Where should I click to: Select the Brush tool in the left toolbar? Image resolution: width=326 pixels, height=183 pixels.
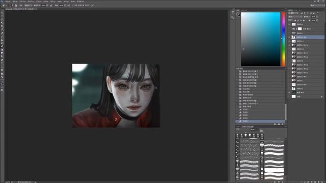[x=2, y=36]
